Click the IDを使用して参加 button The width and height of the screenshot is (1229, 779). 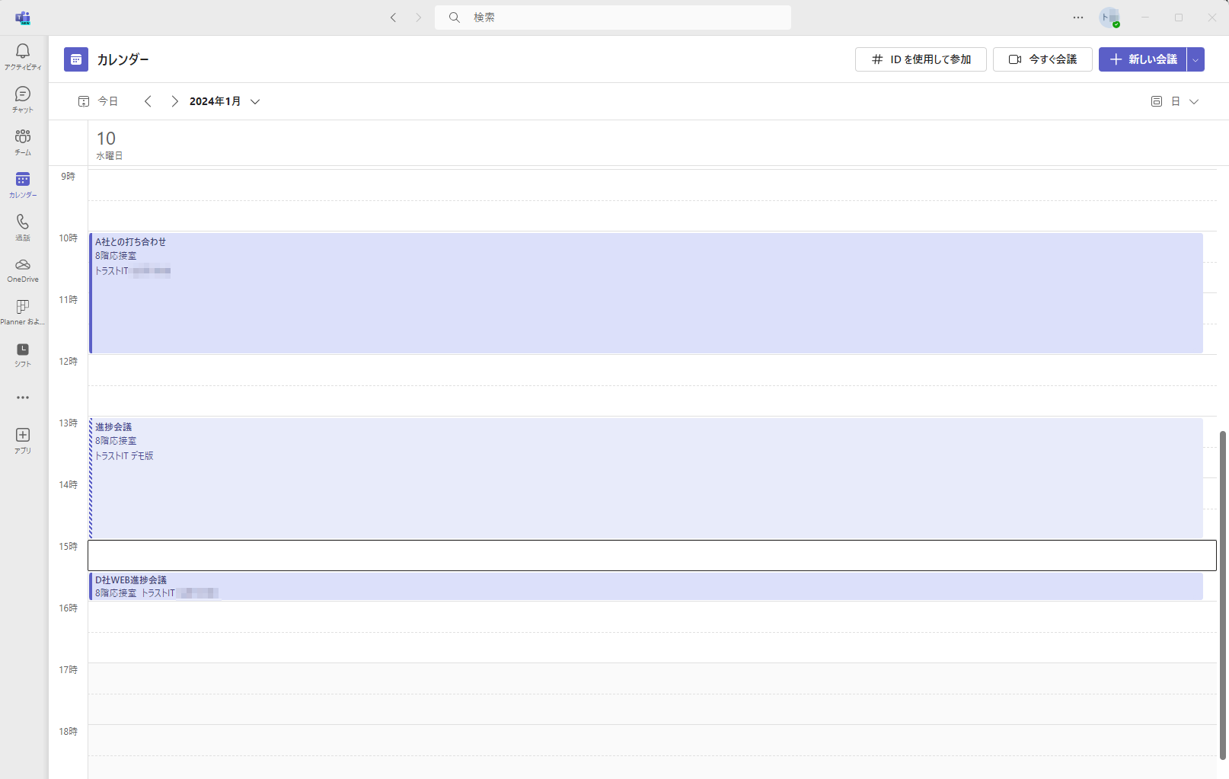921,59
